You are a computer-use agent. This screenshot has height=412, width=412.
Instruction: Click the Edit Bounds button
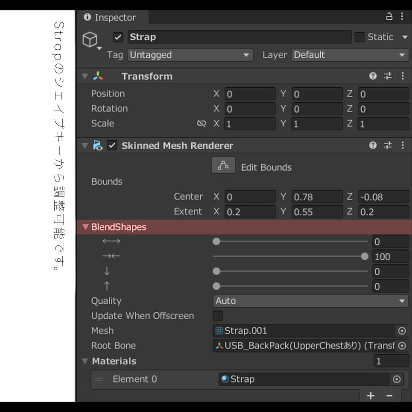(223, 165)
